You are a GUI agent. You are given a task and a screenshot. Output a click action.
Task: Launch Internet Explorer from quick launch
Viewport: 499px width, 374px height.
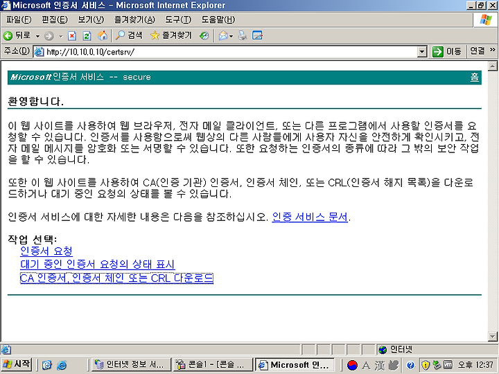[62, 365]
